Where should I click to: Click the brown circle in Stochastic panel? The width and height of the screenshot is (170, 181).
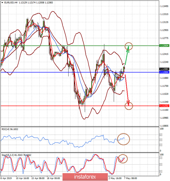(x=123, y=159)
